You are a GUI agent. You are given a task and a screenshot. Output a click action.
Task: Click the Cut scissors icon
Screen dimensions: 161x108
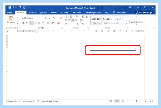(x=17, y=17)
